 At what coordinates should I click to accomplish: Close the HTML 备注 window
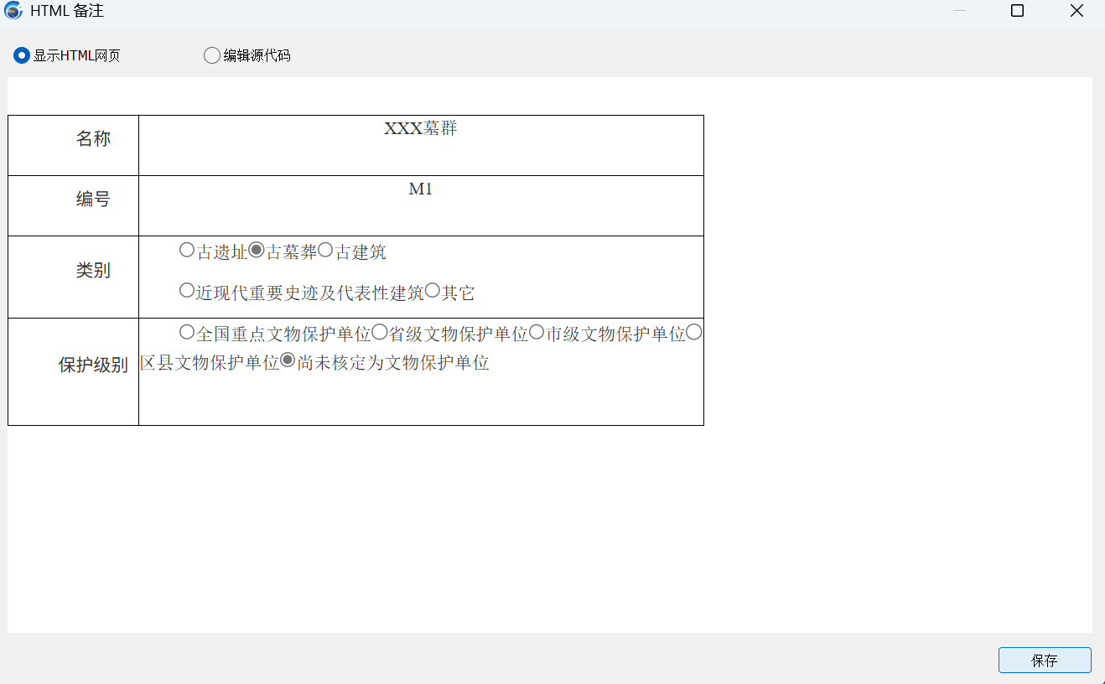(1076, 11)
